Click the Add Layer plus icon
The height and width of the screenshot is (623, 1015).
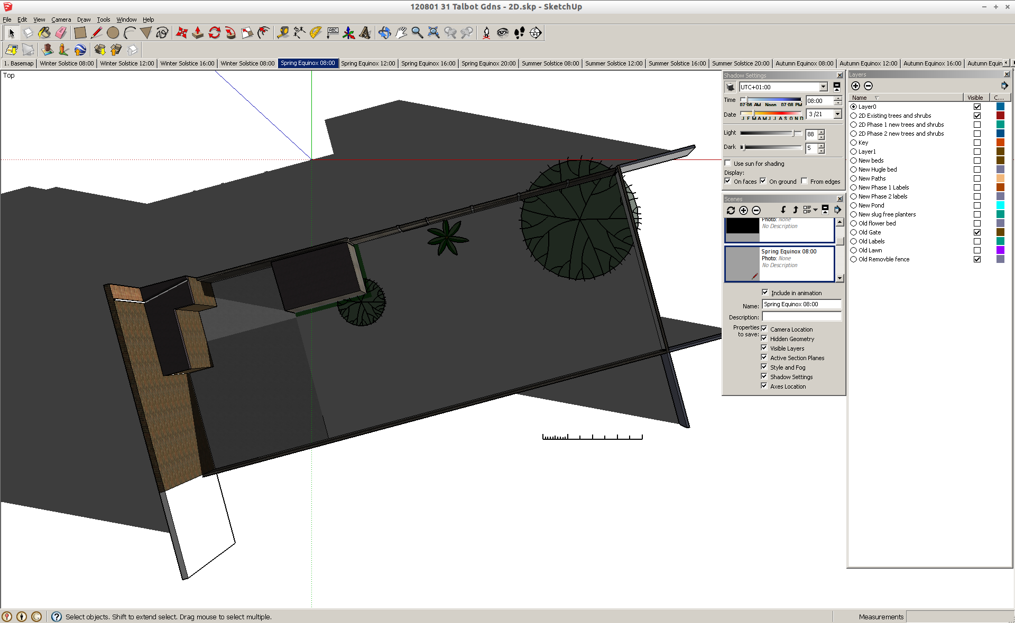[x=855, y=86]
